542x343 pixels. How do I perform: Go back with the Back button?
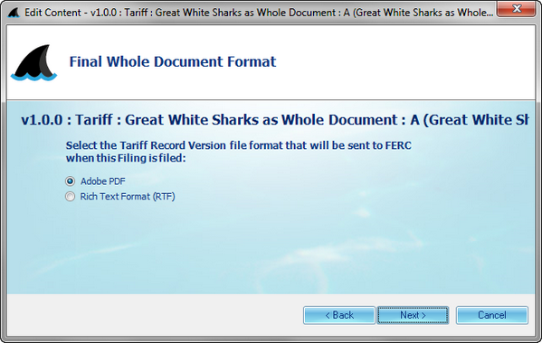tap(339, 315)
